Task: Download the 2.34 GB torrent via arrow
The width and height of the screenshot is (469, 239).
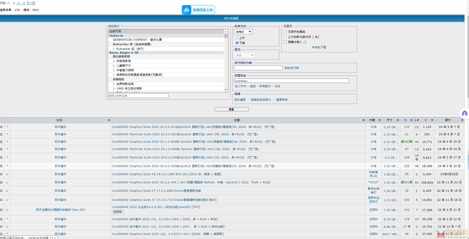Action: click(397, 135)
